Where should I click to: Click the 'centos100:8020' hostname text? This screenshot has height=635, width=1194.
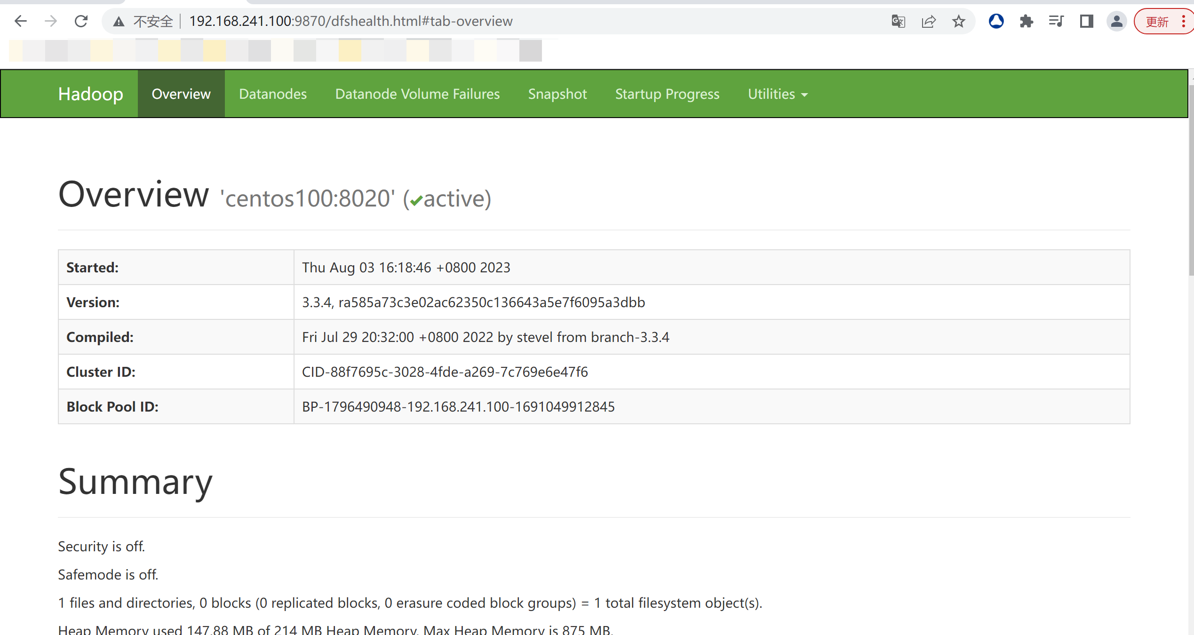[308, 198]
